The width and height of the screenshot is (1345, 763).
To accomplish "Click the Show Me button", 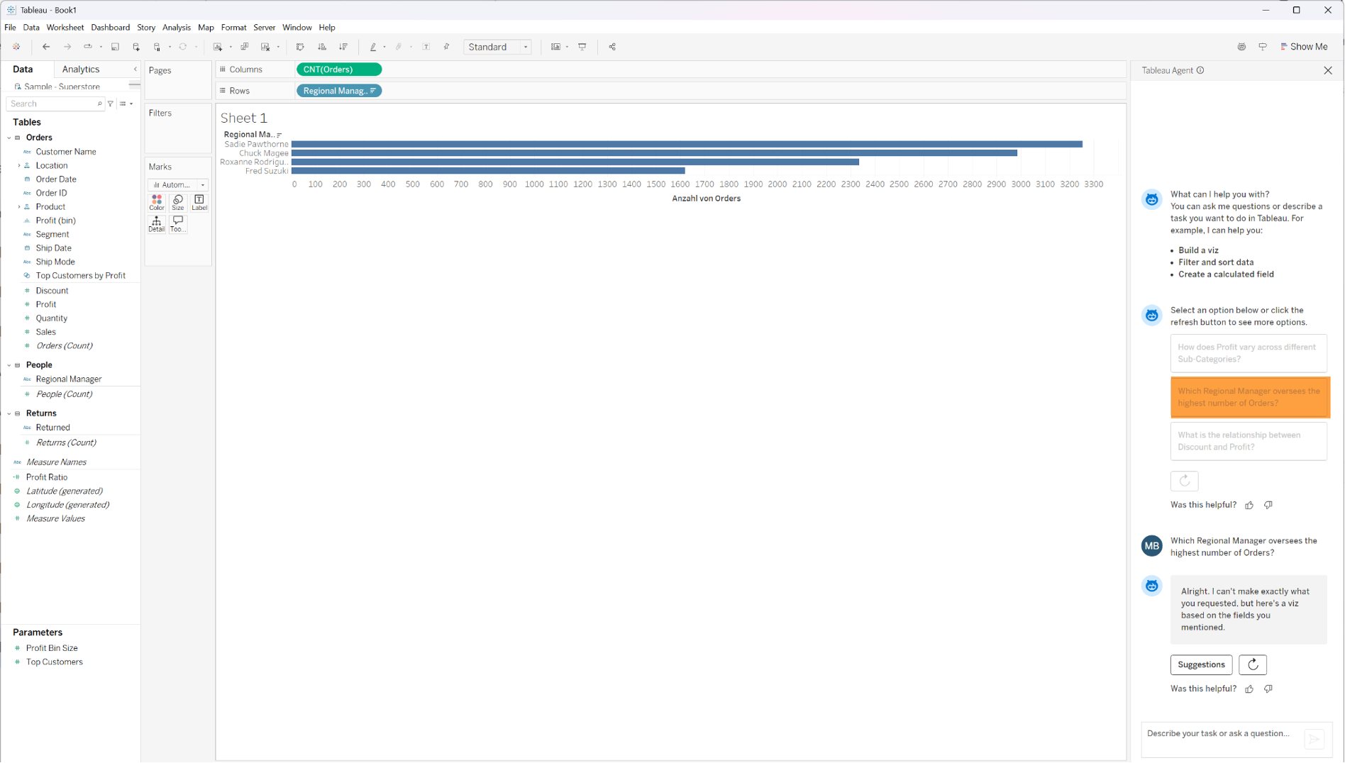I will pyautogui.click(x=1304, y=47).
